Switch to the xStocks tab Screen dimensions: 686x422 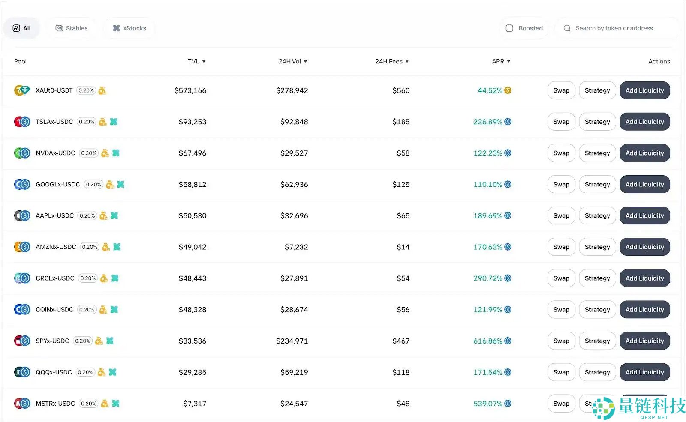129,28
